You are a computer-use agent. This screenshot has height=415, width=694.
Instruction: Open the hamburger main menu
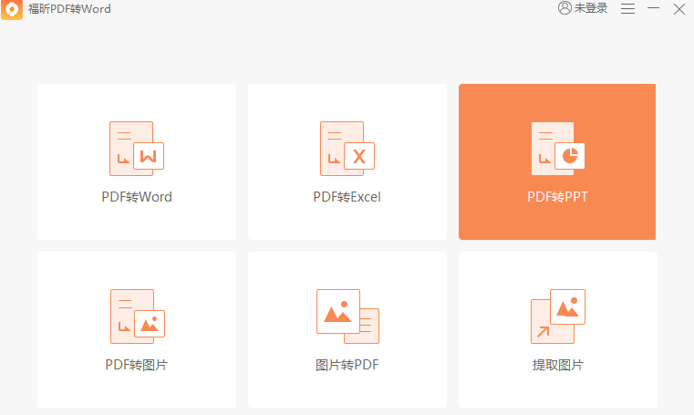tap(627, 9)
